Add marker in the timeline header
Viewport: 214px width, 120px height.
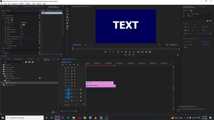click(74, 65)
